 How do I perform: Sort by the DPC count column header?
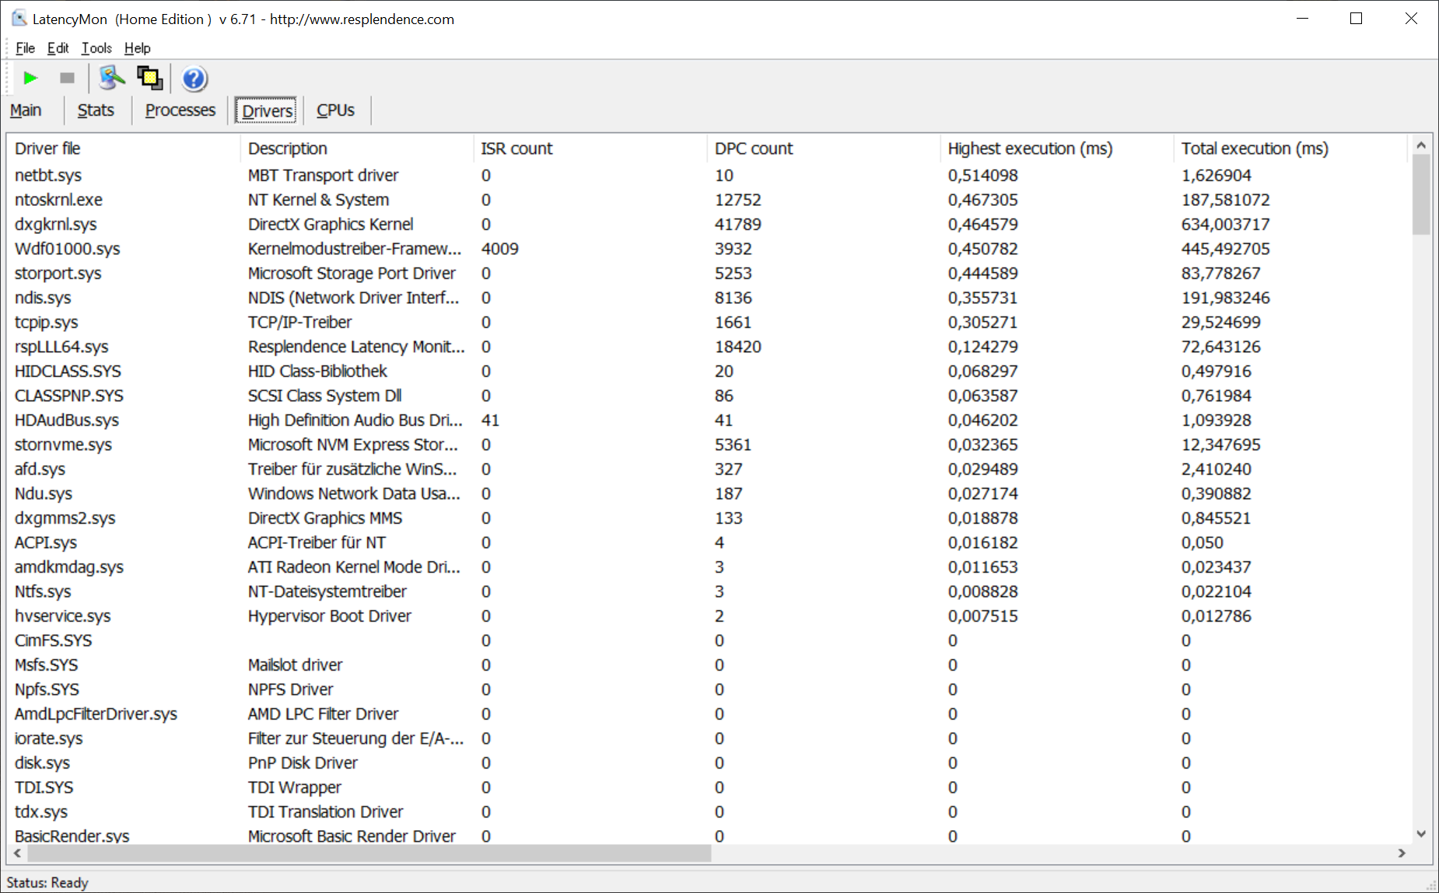coord(824,148)
